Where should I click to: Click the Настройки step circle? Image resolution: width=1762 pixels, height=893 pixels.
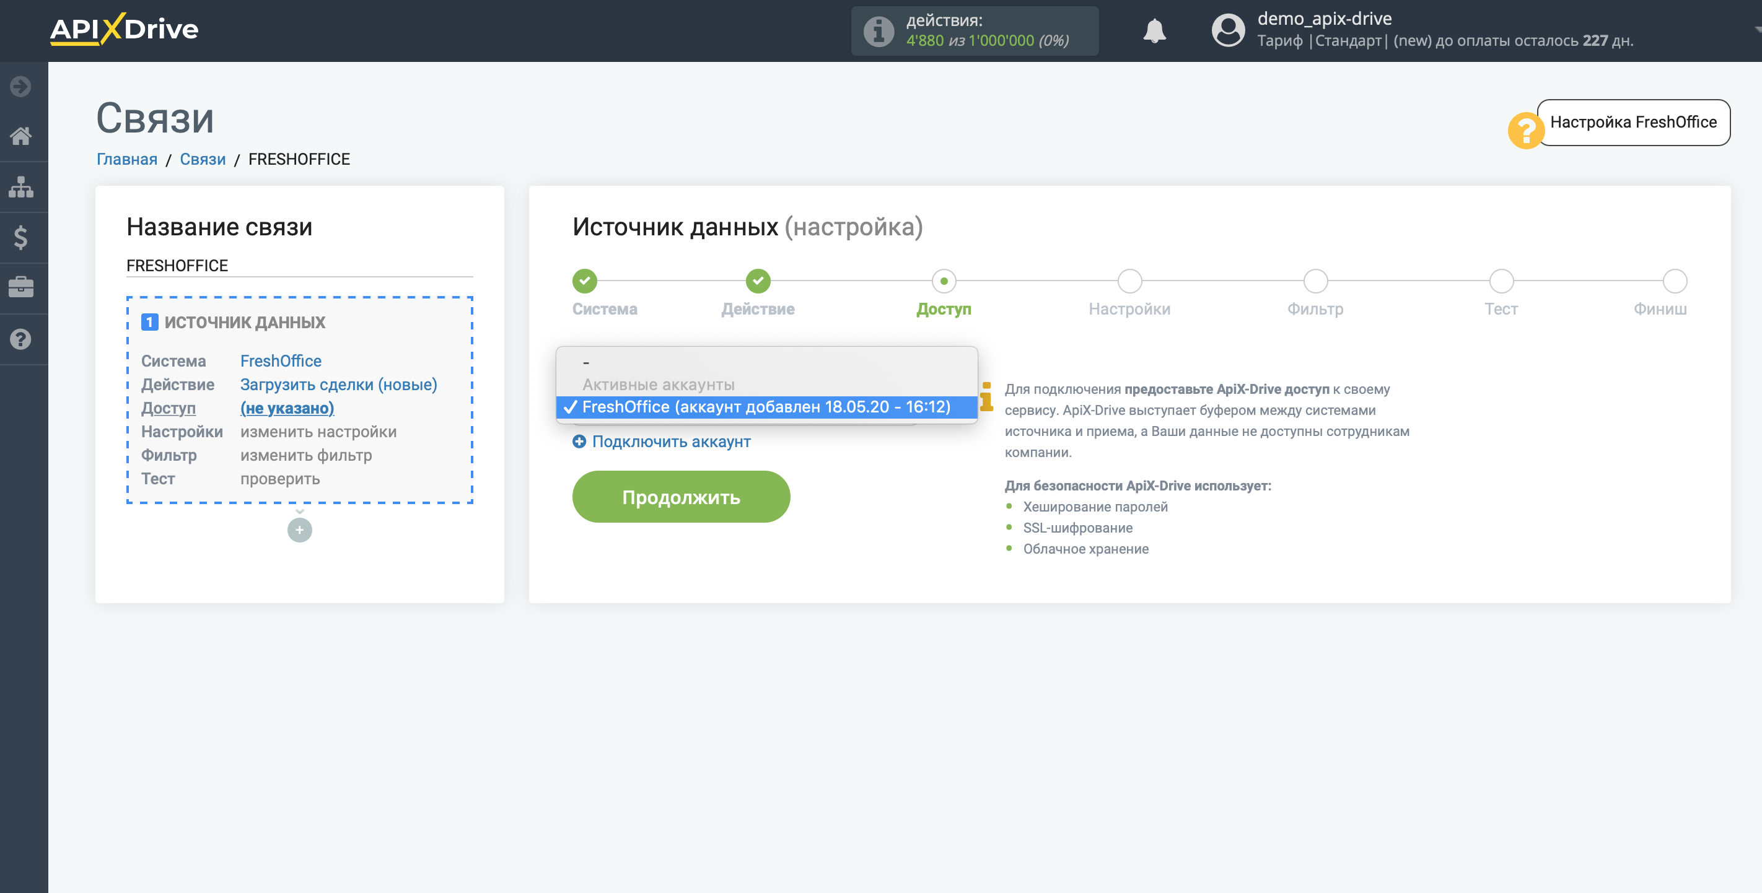(x=1130, y=281)
